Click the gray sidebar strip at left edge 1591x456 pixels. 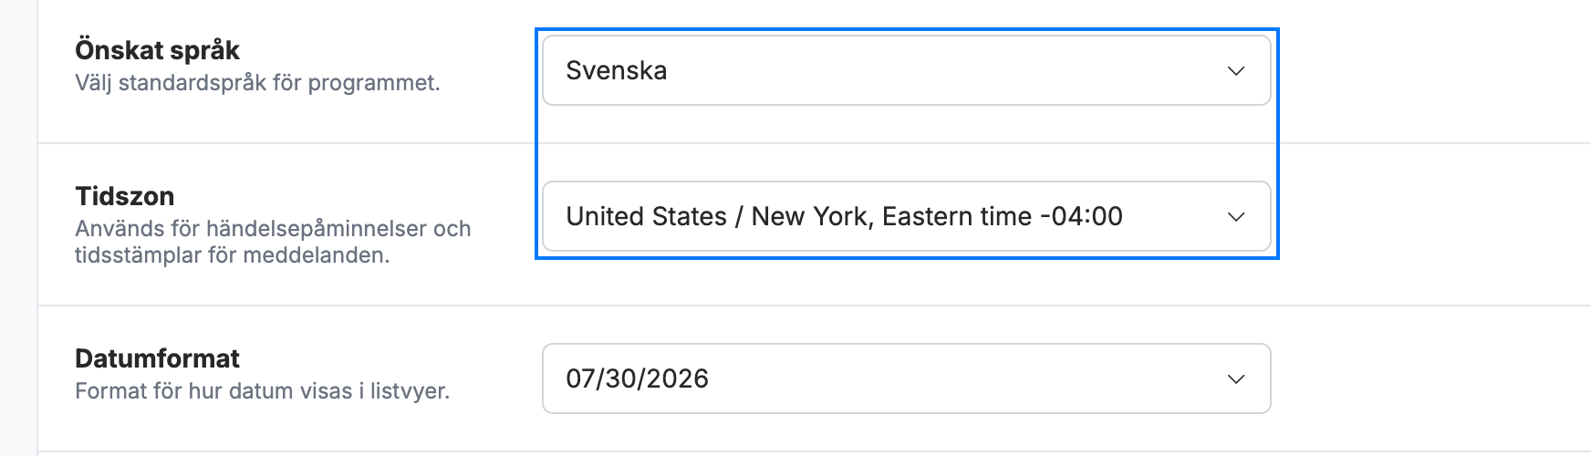(18, 228)
